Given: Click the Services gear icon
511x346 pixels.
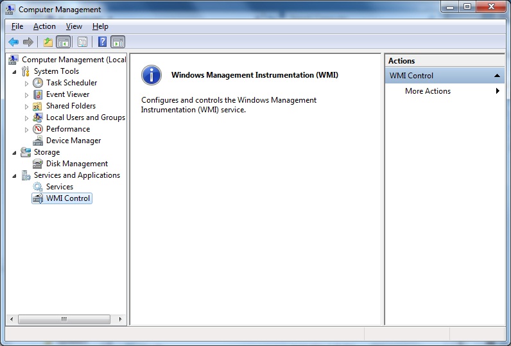Looking at the screenshot, I should point(38,187).
